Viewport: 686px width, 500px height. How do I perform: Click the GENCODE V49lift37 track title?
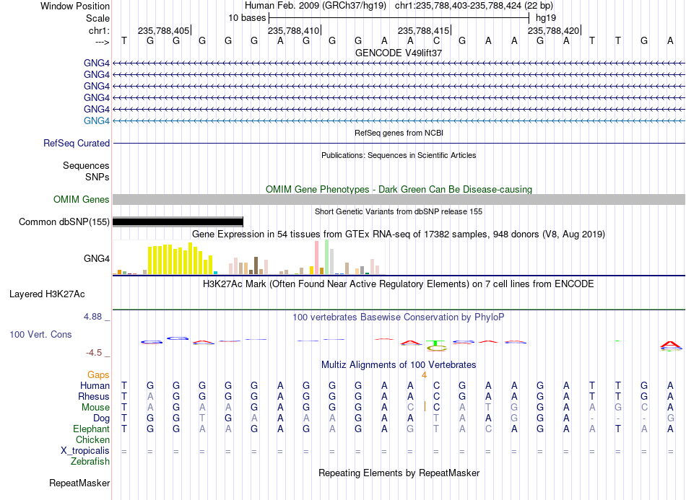399,53
